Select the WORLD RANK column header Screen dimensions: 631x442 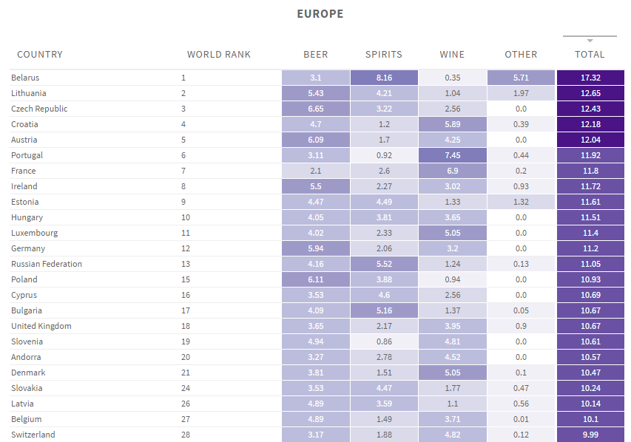tap(219, 55)
